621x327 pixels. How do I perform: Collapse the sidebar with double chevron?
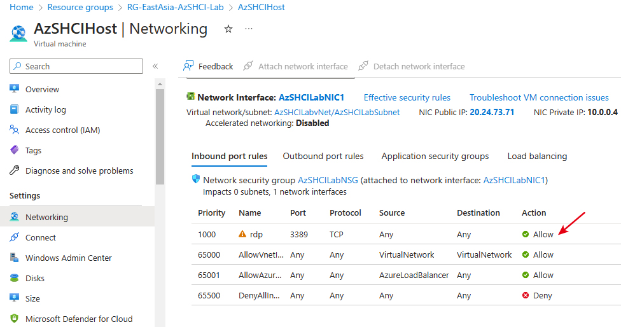pyautogui.click(x=155, y=66)
